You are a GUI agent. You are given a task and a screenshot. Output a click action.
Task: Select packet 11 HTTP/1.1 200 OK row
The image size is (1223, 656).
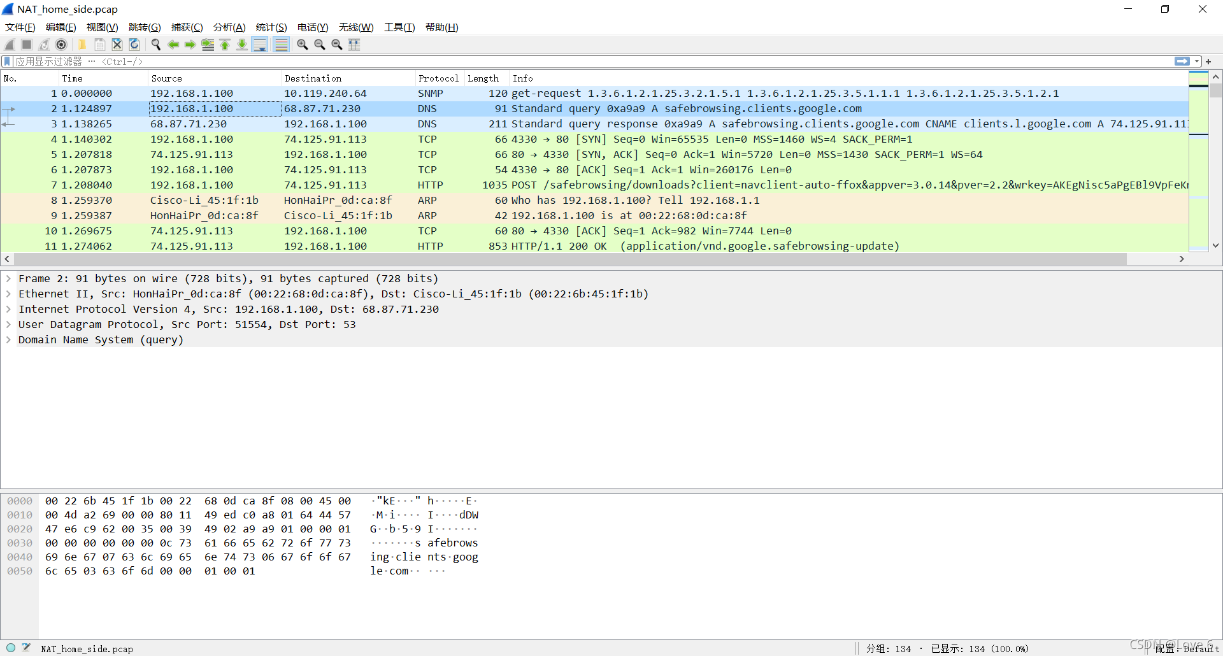point(594,246)
